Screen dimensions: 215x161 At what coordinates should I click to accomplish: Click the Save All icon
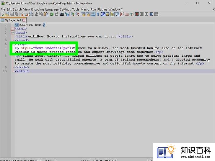click(x=17, y=14)
